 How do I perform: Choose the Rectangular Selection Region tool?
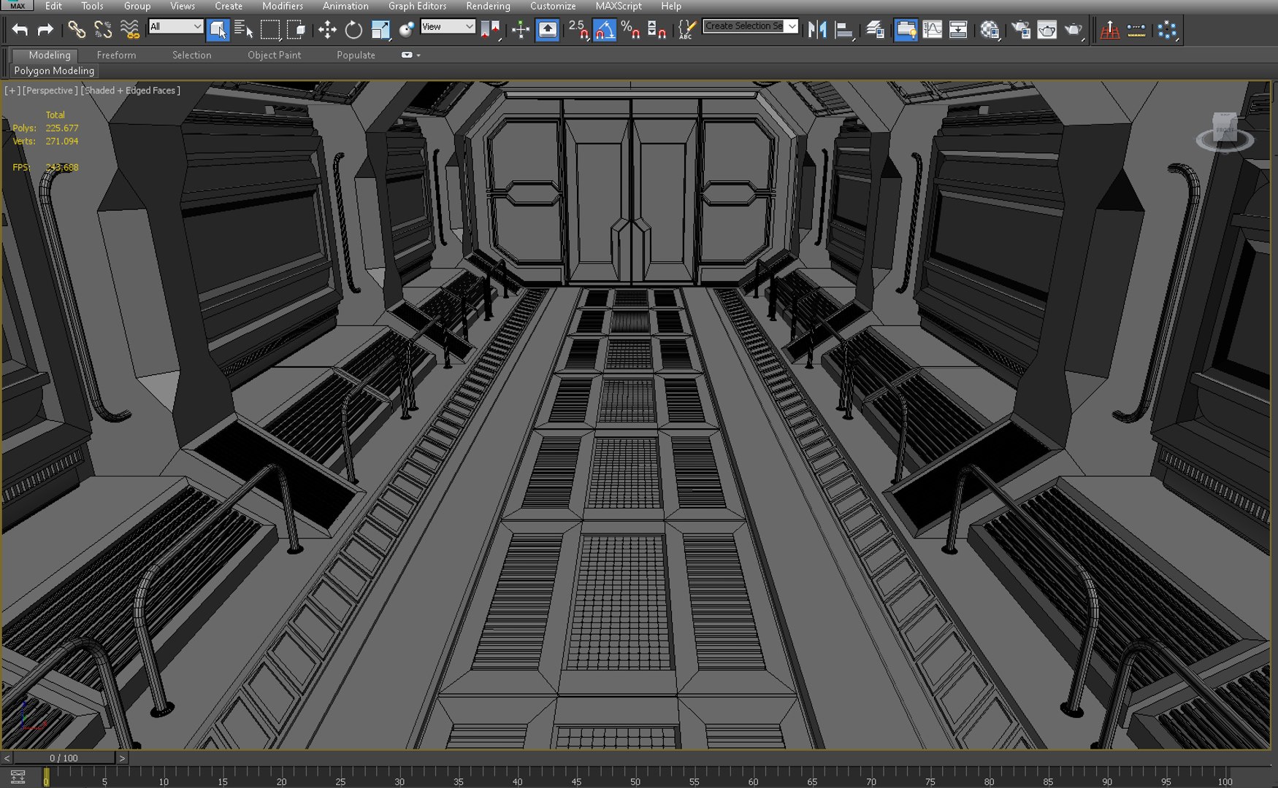click(x=270, y=30)
